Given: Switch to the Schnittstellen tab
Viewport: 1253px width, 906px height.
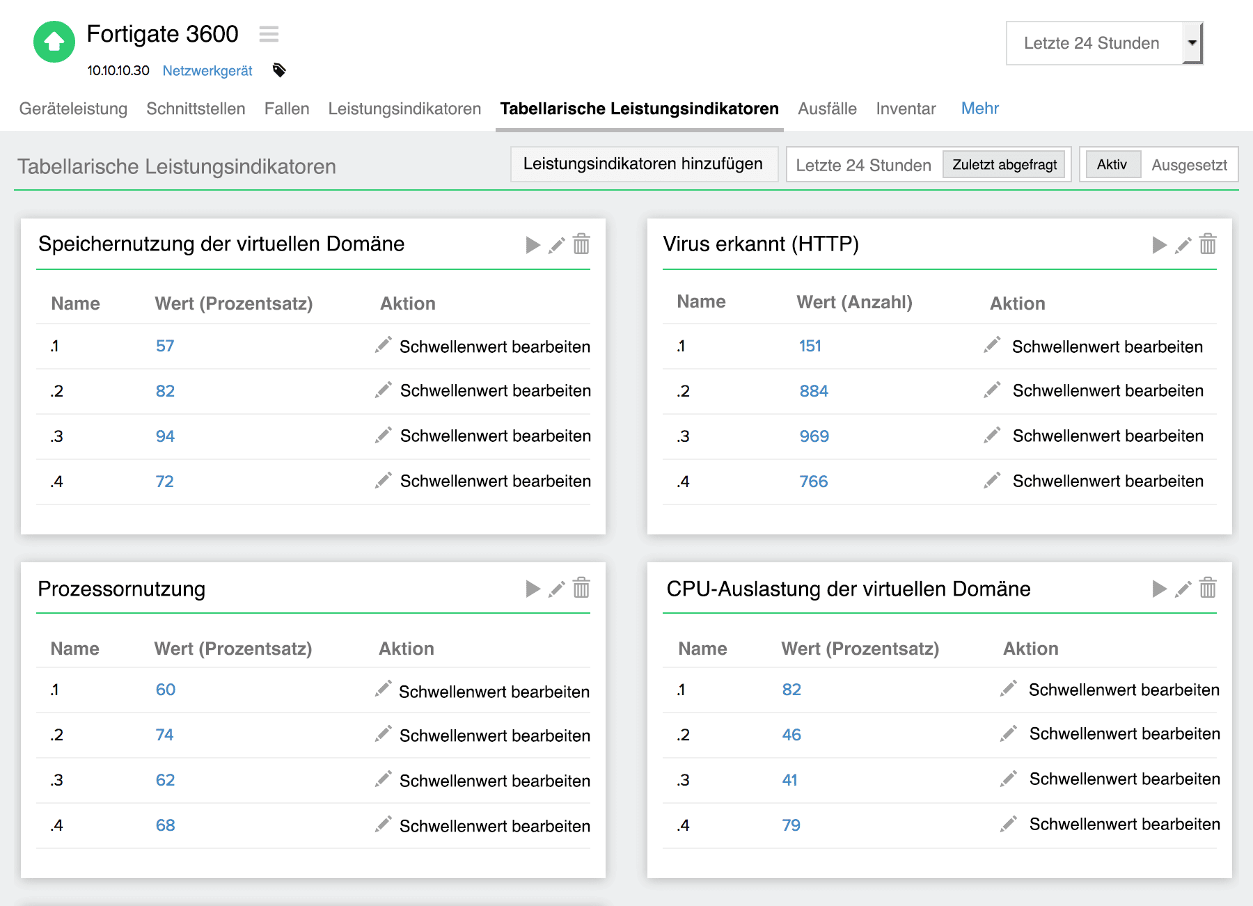Looking at the screenshot, I should click(195, 109).
